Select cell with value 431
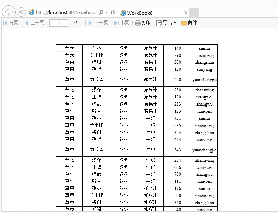This screenshot has height=213, width=278. click(177, 118)
